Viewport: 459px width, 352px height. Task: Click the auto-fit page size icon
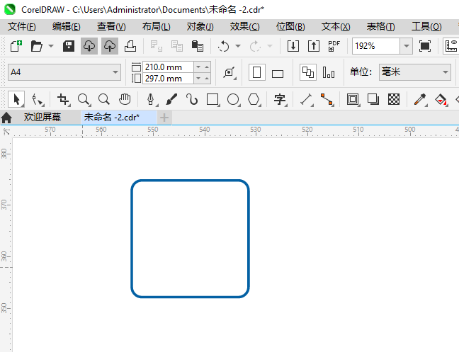(x=229, y=72)
